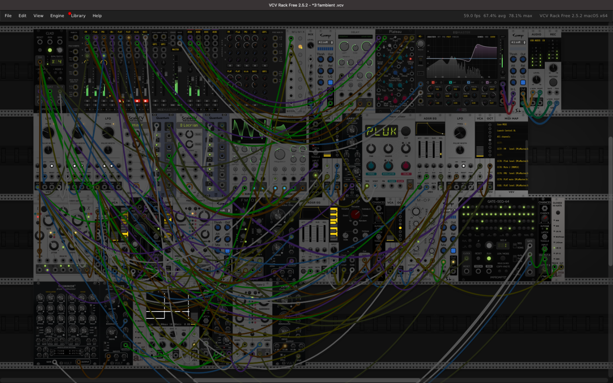Toggle the RUN button on CLKD
The height and width of the screenshot is (383, 613).
pos(50,50)
